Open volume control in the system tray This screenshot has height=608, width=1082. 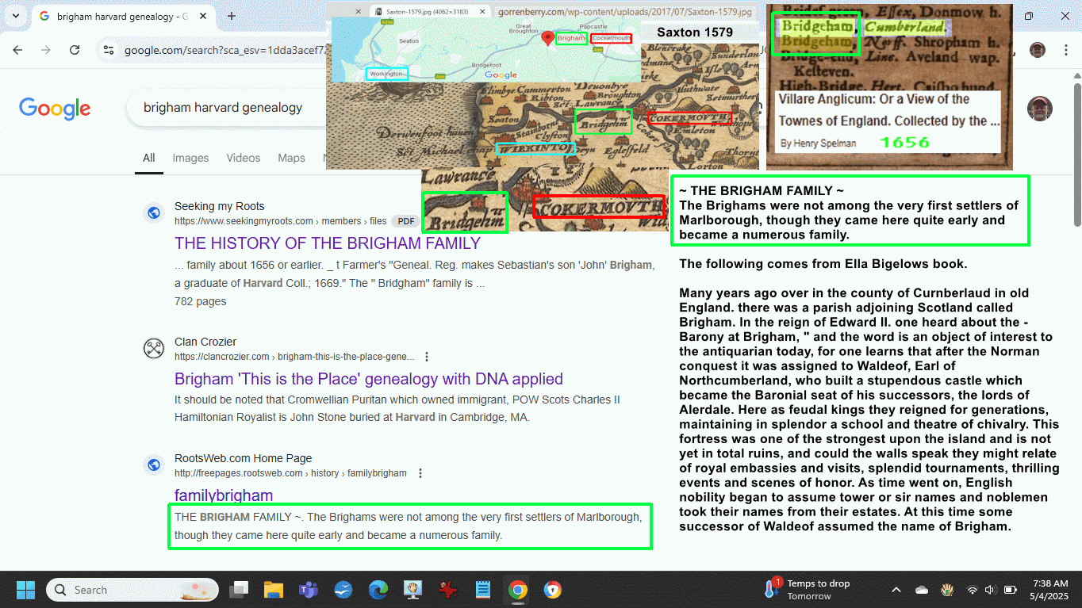990,590
